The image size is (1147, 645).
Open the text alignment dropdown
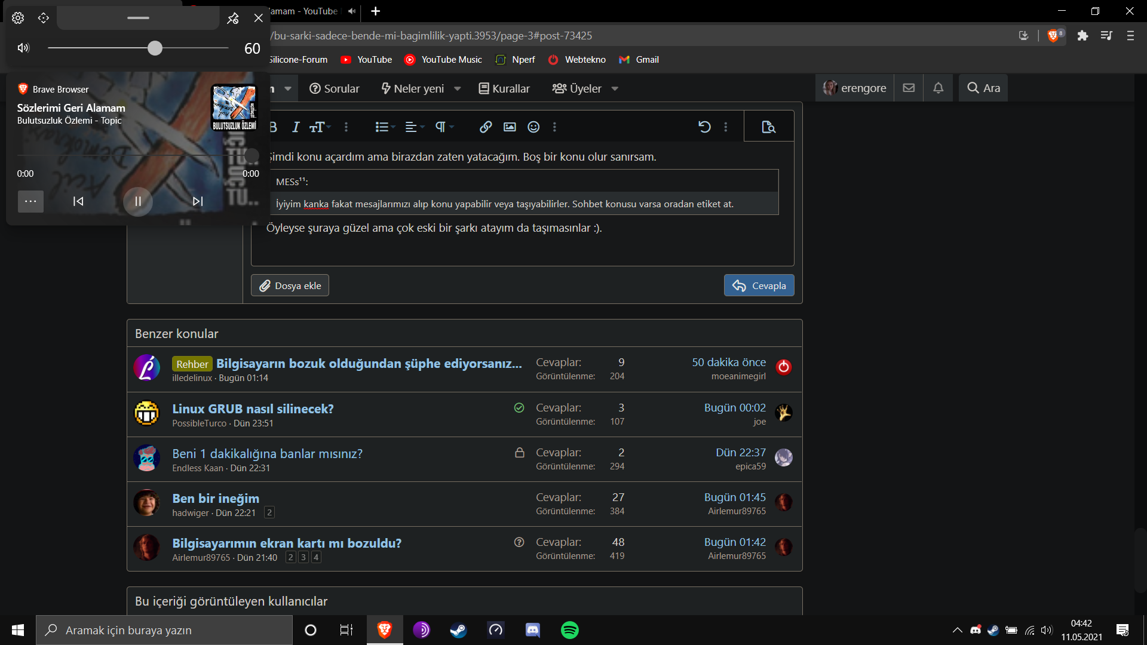coord(415,127)
